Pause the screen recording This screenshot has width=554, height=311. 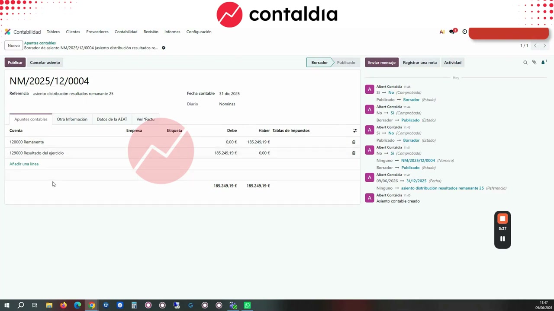[x=502, y=239]
